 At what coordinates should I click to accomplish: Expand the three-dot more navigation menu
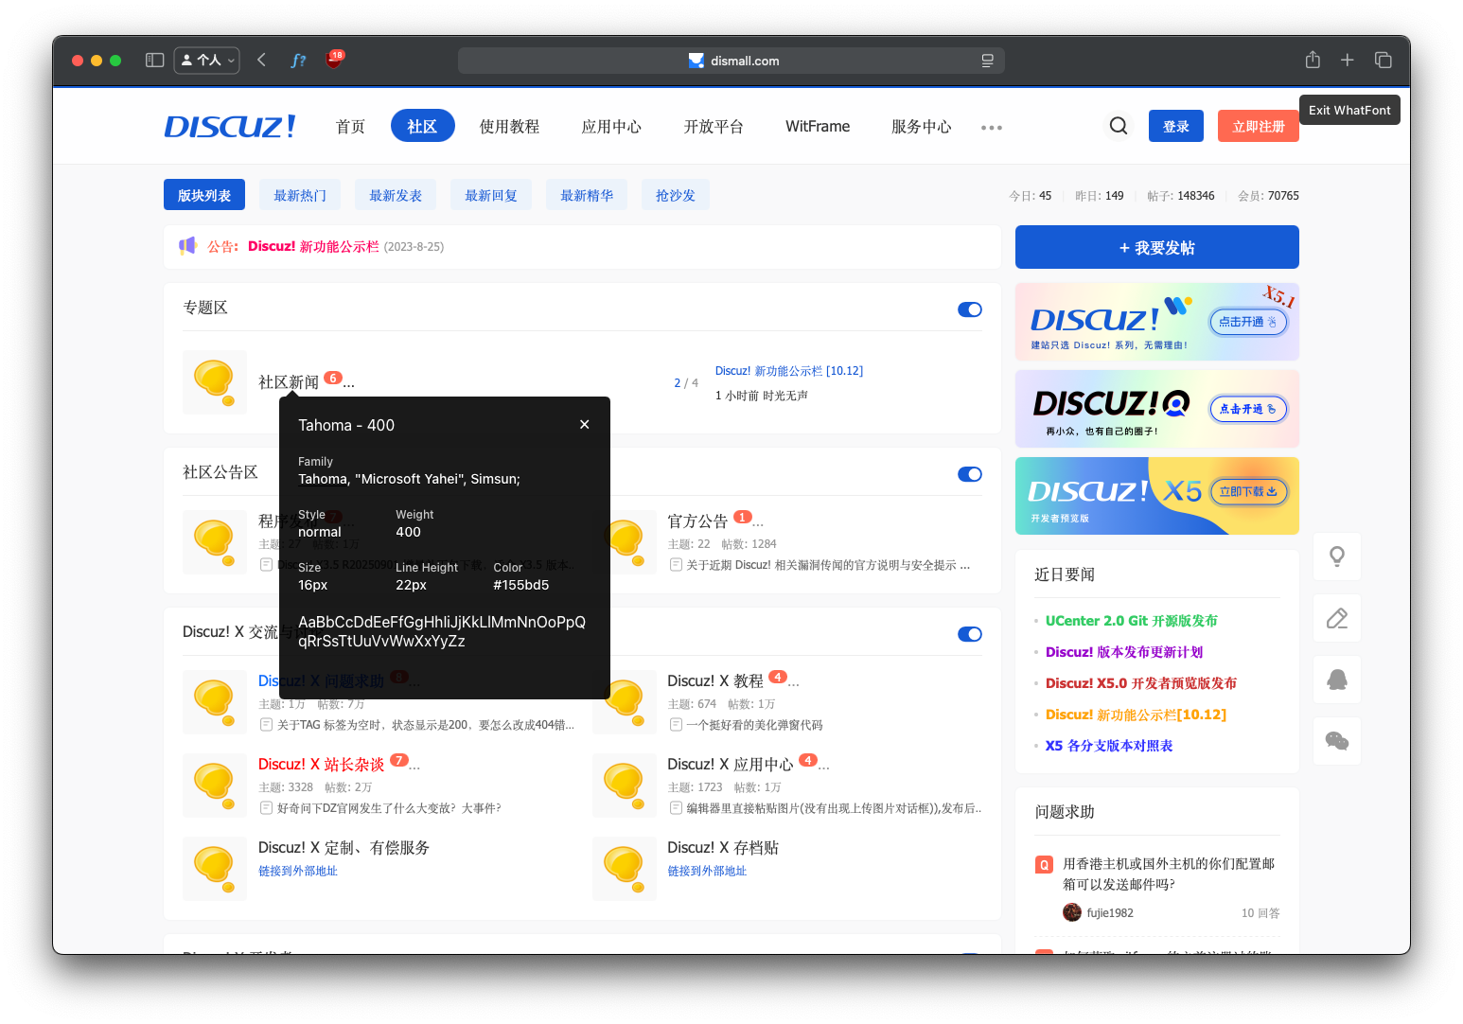point(991,128)
